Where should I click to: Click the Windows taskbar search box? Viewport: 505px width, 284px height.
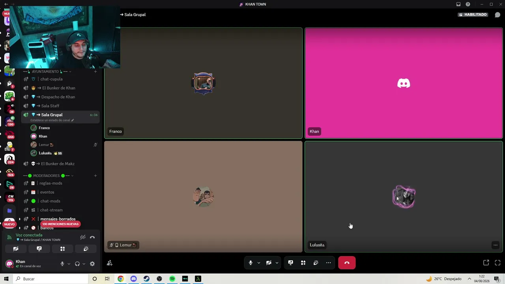51,279
